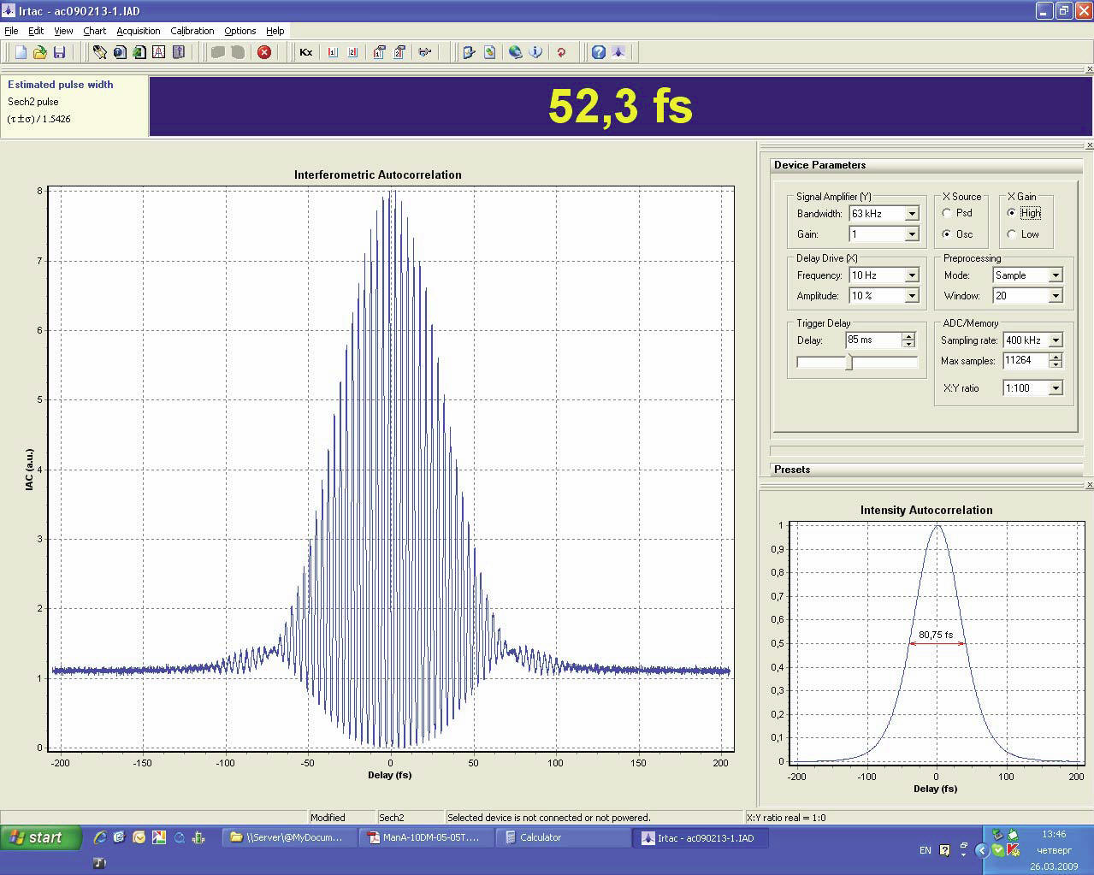The image size is (1094, 875).
Task: Click the Open file folder icon
Action: coord(40,52)
